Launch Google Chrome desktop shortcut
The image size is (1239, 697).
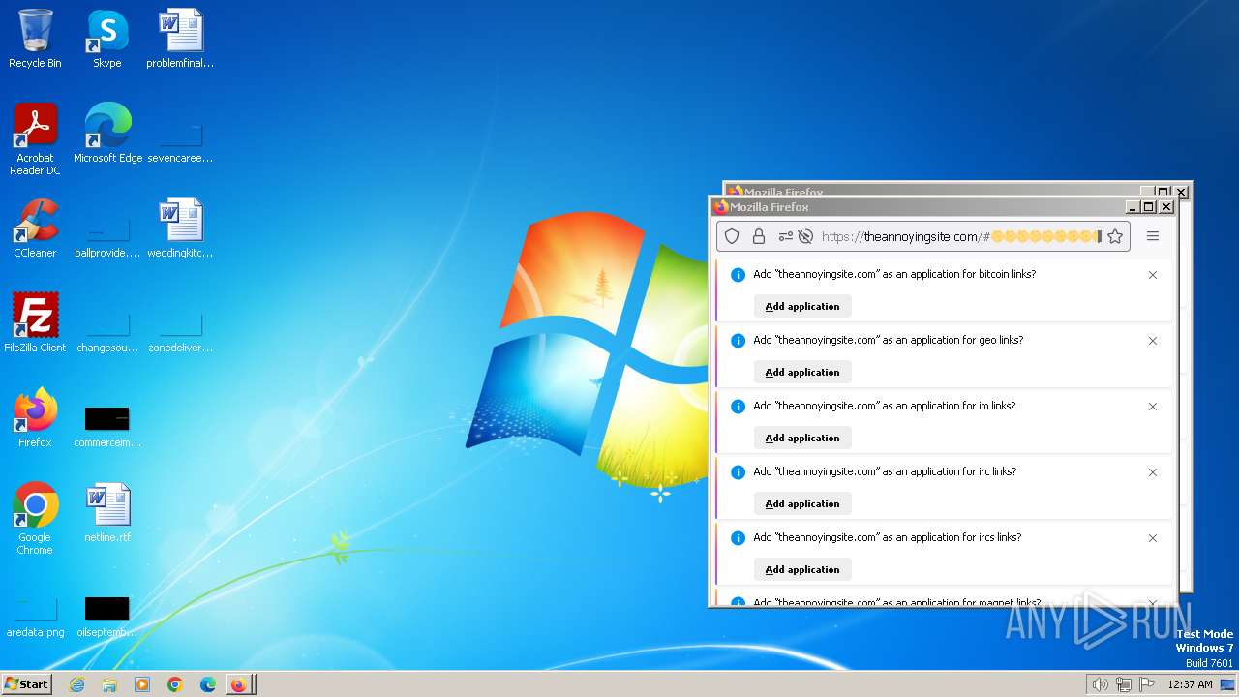[35, 519]
